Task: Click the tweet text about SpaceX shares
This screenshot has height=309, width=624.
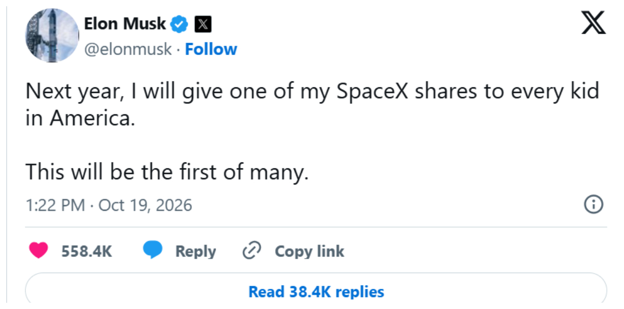Action: (x=312, y=105)
